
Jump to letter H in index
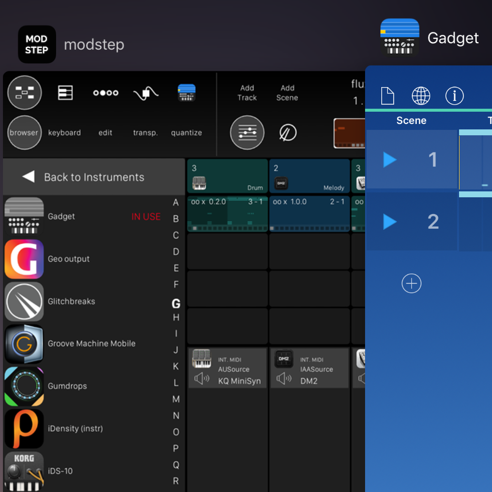click(x=176, y=317)
